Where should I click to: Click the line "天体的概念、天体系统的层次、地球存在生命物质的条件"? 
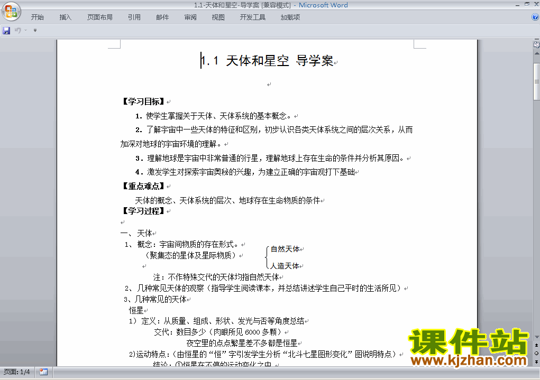pos(227,200)
